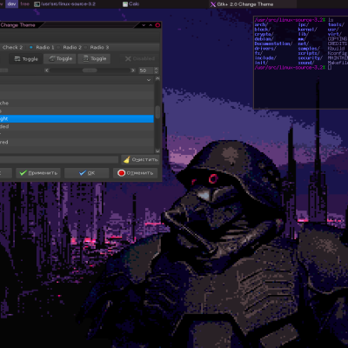
Task: Click the Очистить (clear) button
Action: [140, 159]
